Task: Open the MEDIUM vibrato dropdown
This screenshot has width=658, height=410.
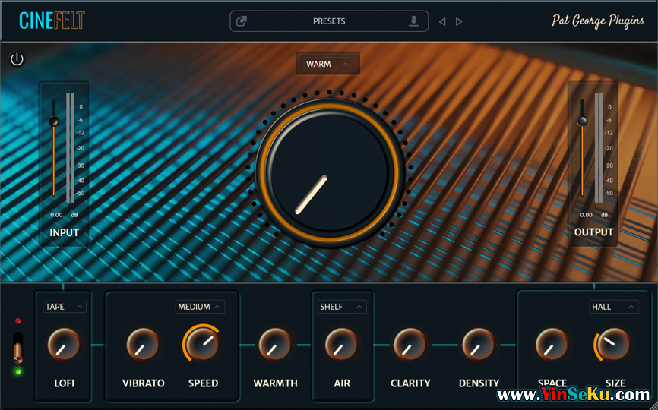Action: click(200, 307)
